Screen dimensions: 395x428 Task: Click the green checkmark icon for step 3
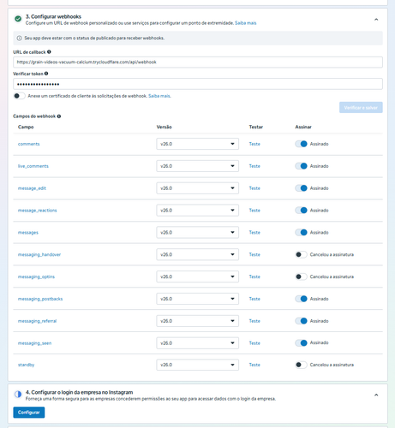[x=18, y=19]
